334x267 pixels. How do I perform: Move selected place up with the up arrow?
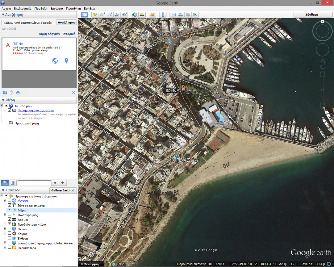pyautogui.click(x=55, y=183)
